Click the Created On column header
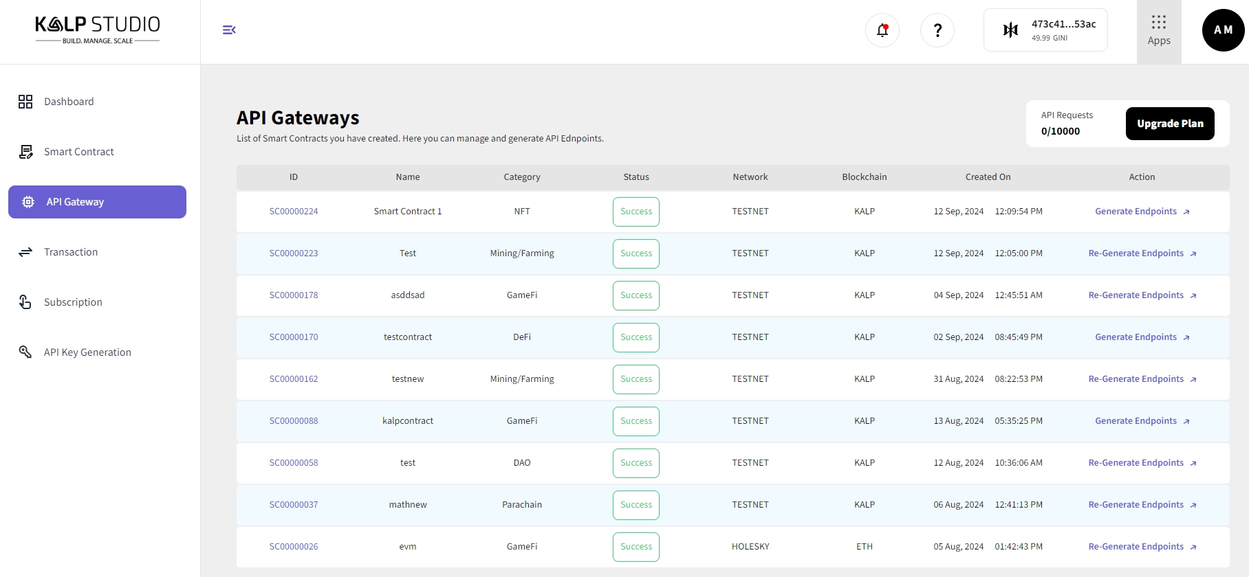Screen dimensions: 1249x577 (x=988, y=177)
